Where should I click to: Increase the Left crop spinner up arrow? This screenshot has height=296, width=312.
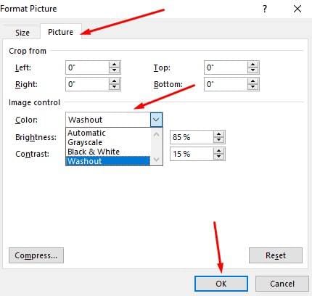[114, 65]
